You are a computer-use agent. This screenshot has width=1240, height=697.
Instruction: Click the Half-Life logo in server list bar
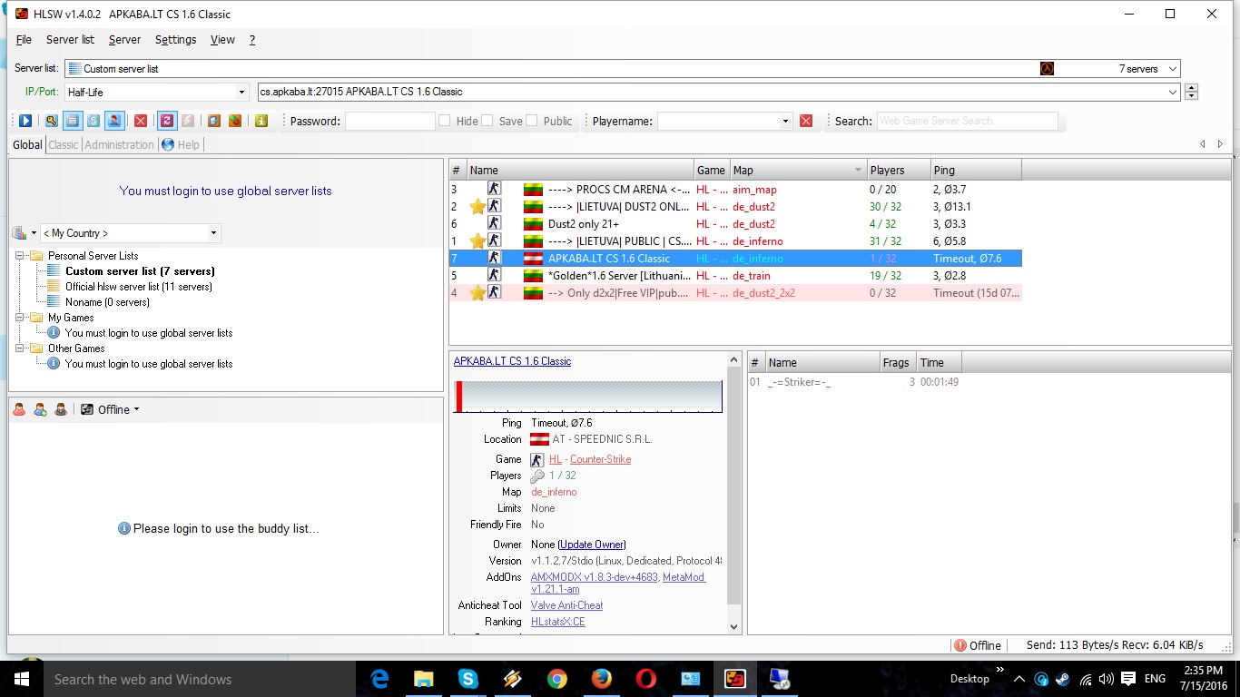click(1047, 69)
